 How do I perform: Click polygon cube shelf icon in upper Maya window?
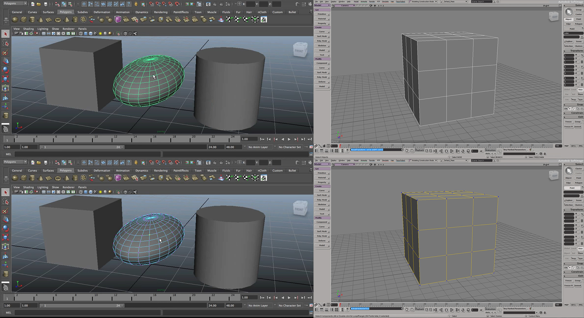[x=24, y=19]
